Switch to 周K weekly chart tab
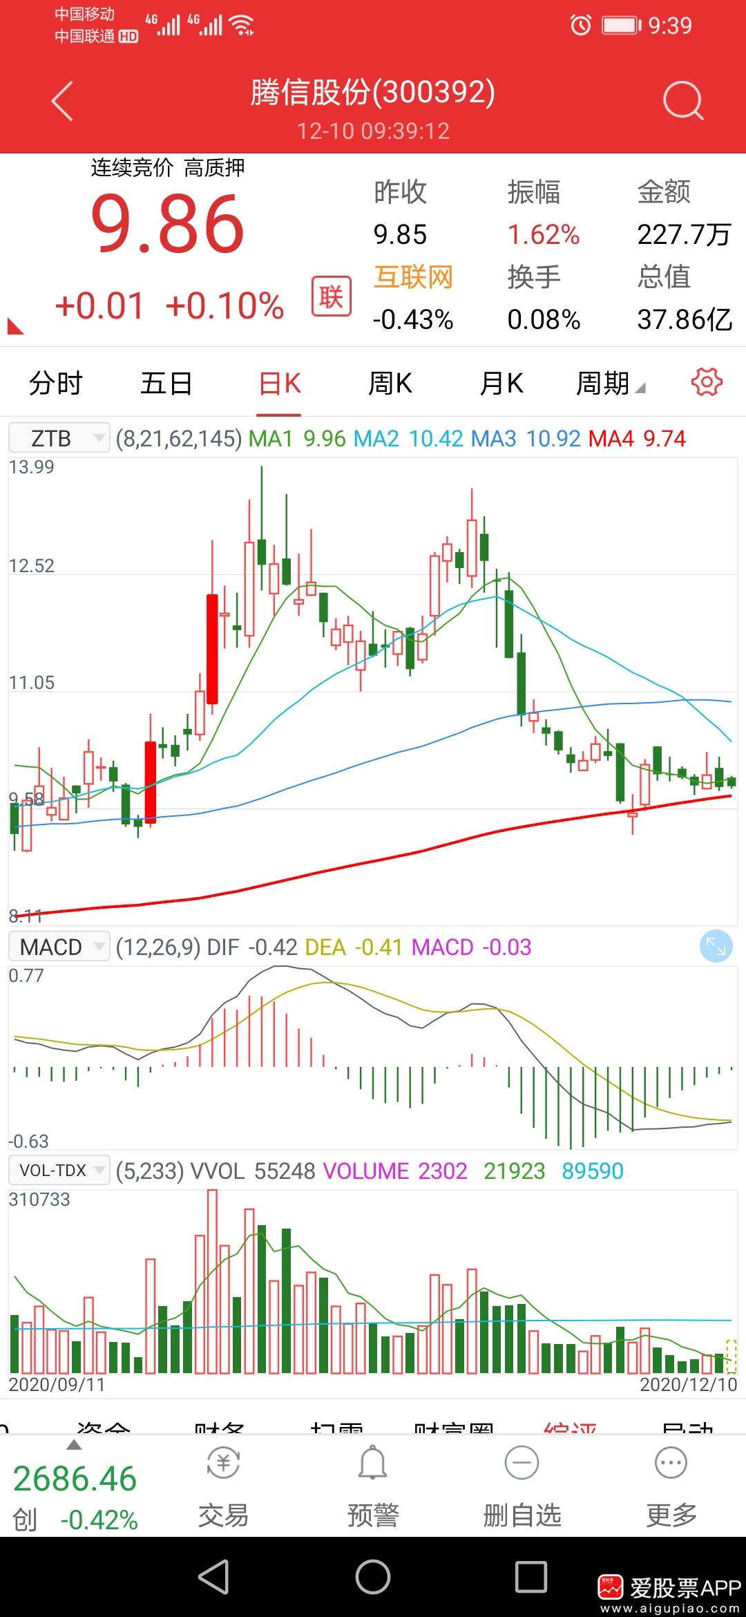 pyautogui.click(x=390, y=383)
